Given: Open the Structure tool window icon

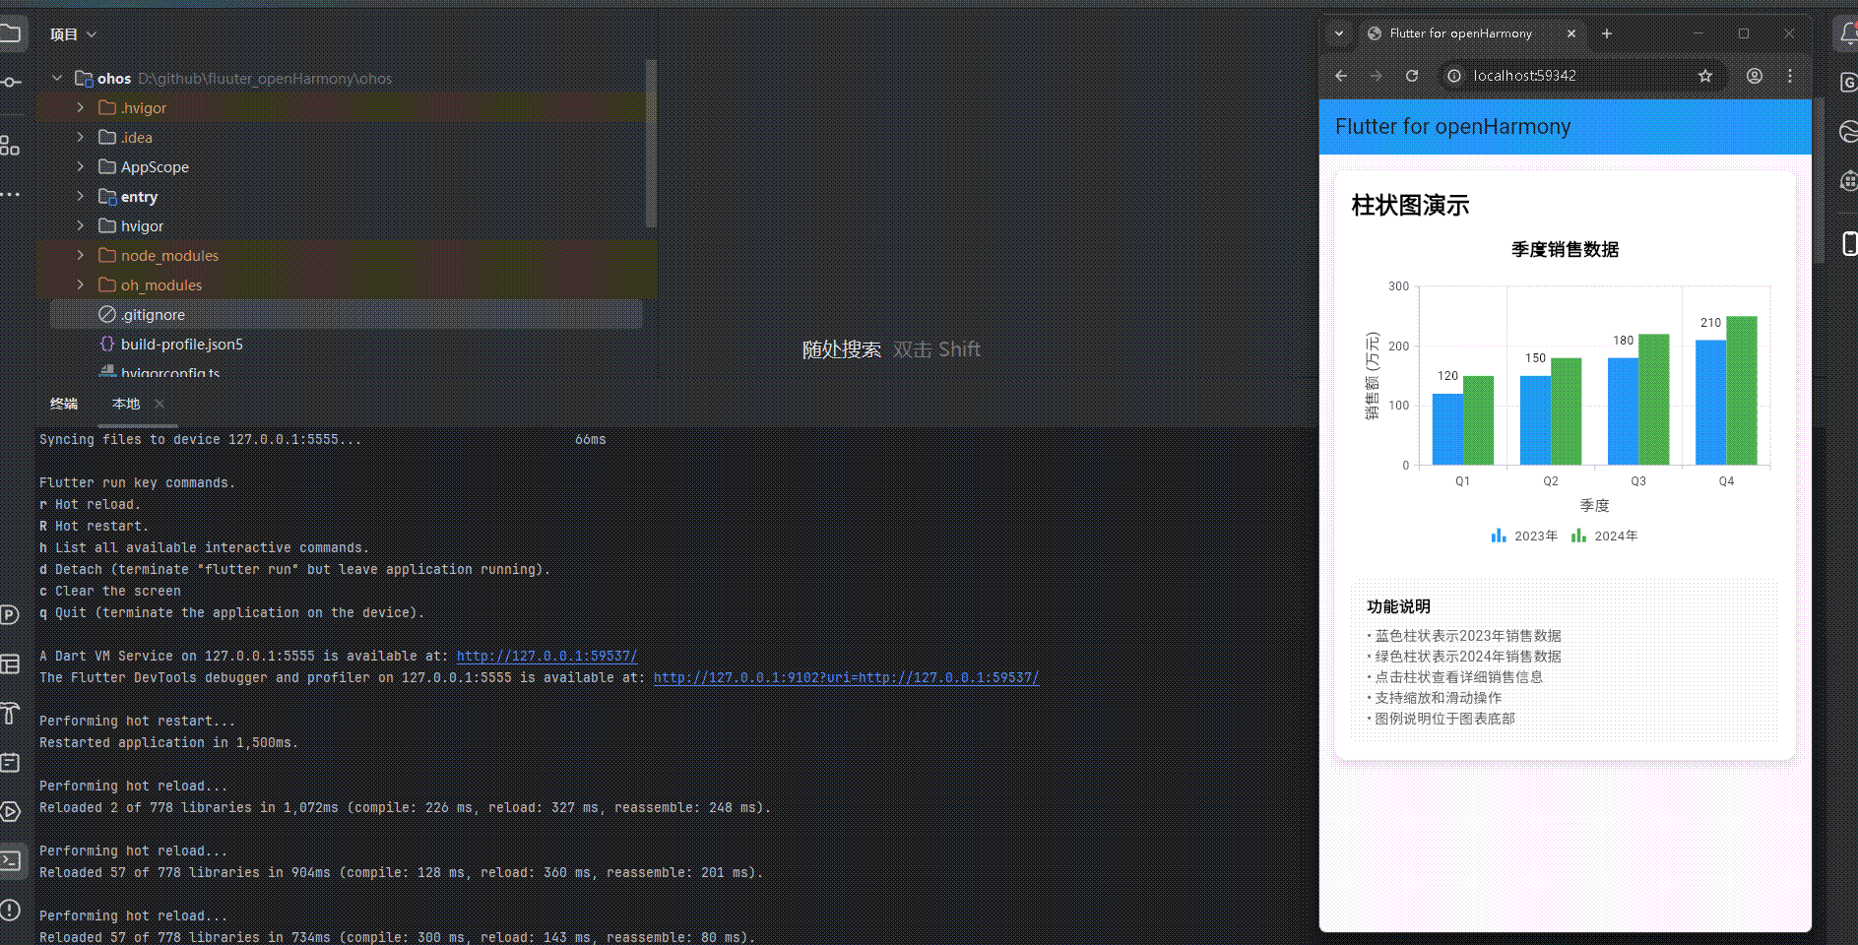Looking at the screenshot, I should 10,146.
